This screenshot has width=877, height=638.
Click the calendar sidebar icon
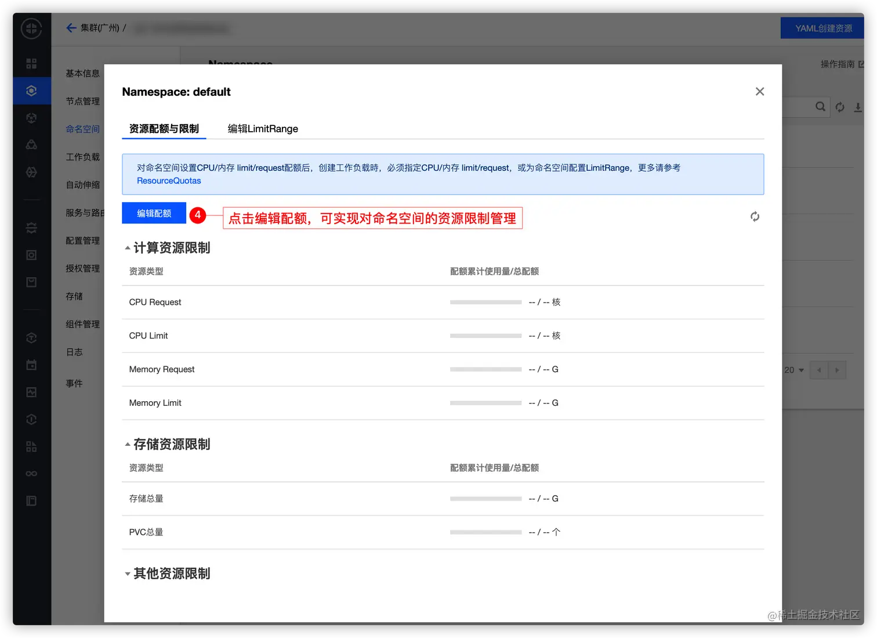click(31, 365)
